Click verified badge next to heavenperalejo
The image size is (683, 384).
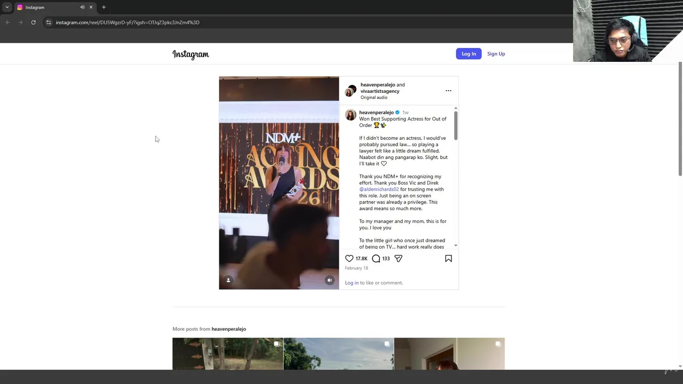point(397,113)
